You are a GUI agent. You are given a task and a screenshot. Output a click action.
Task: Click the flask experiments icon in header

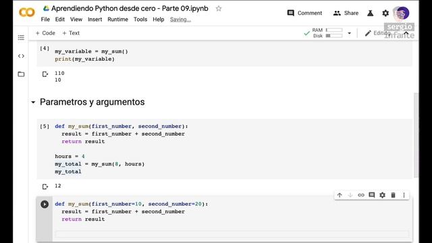(371, 13)
